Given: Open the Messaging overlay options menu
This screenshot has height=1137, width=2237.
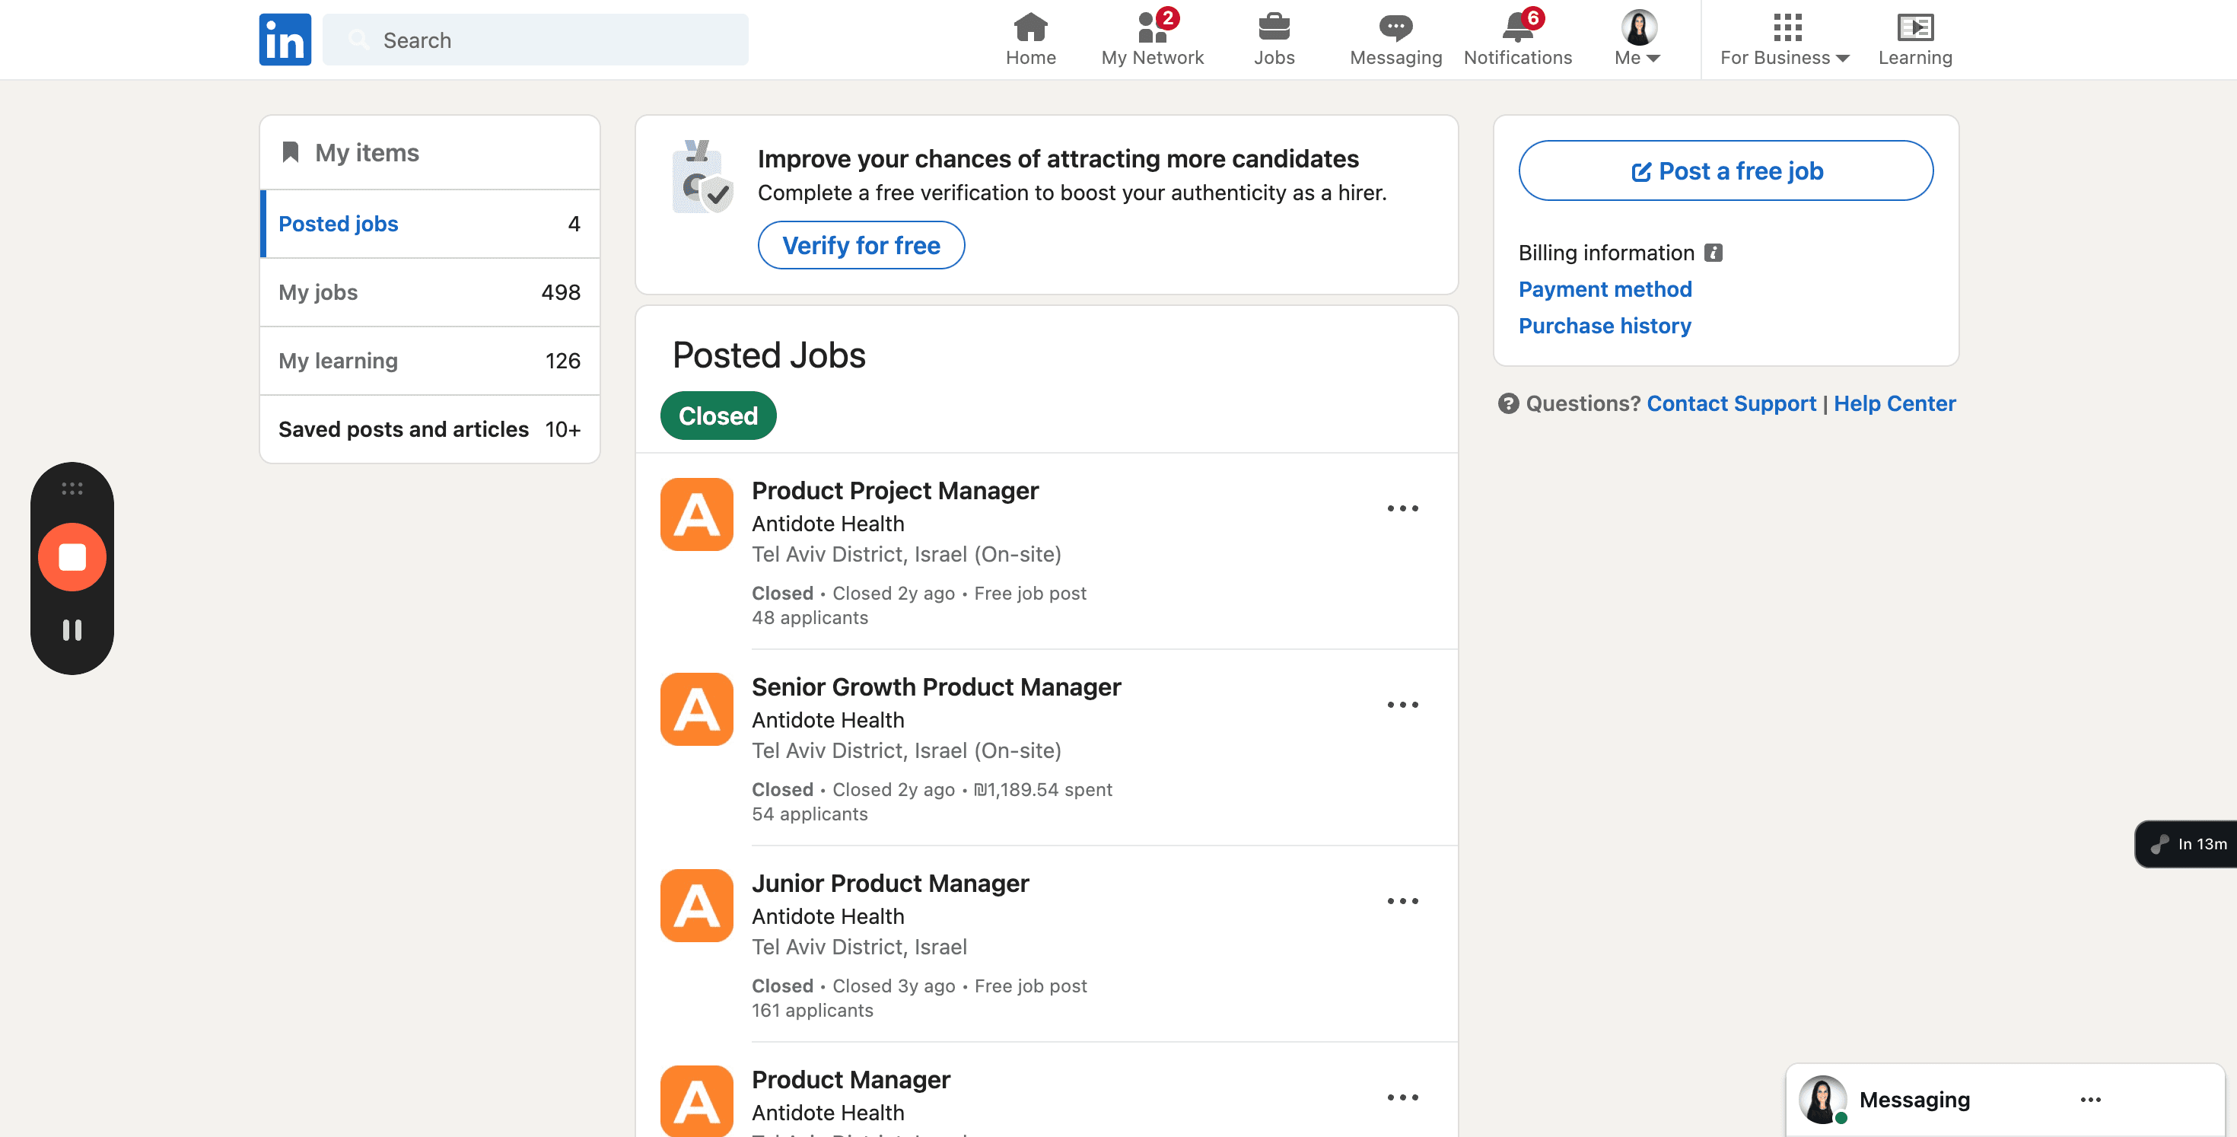Looking at the screenshot, I should pos(2090,1100).
